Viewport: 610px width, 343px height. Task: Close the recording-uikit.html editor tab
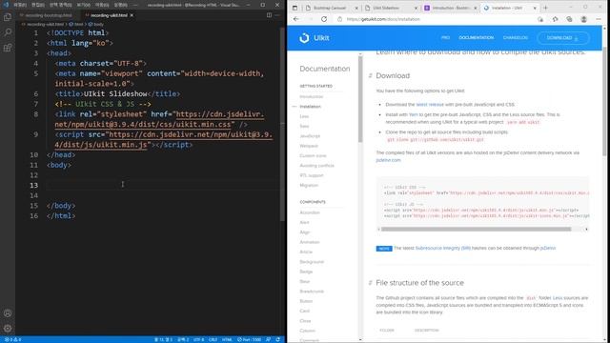point(132,15)
